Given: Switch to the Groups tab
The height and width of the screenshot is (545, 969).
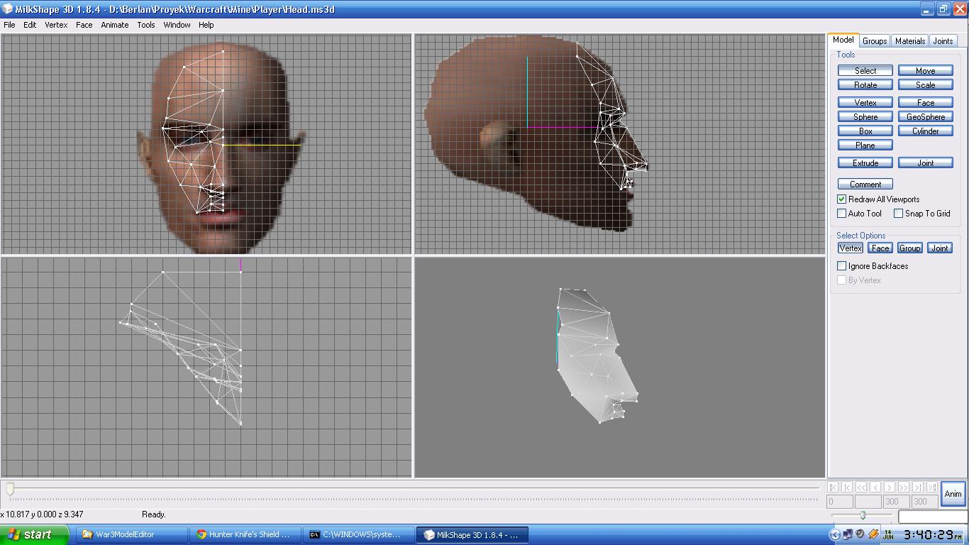Looking at the screenshot, I should click(x=874, y=41).
